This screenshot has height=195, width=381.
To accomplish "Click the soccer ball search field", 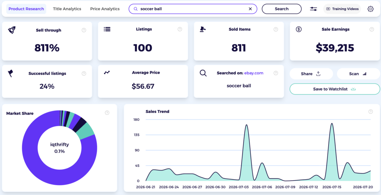I will click(x=193, y=9).
